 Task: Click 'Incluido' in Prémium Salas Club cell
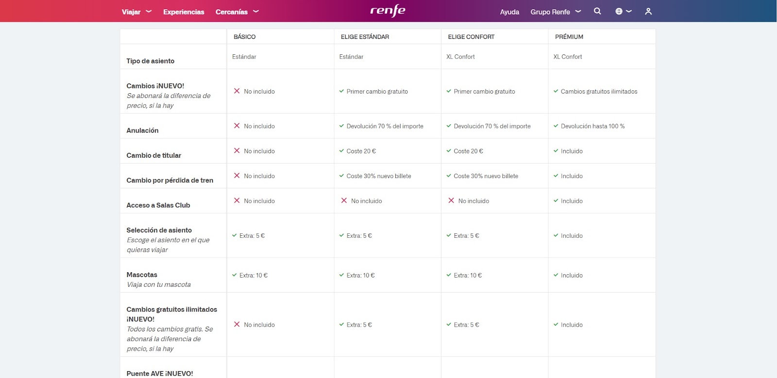tap(572, 201)
